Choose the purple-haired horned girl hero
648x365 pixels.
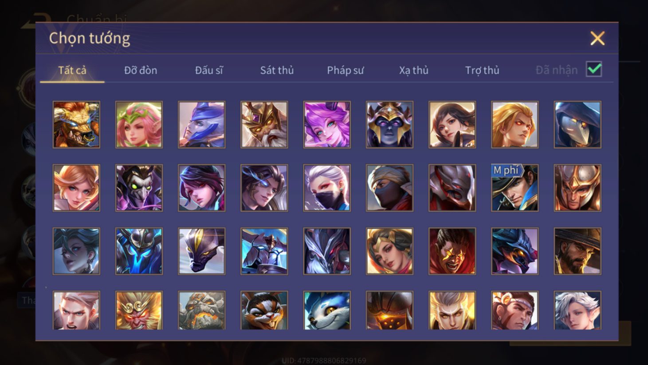(x=327, y=124)
